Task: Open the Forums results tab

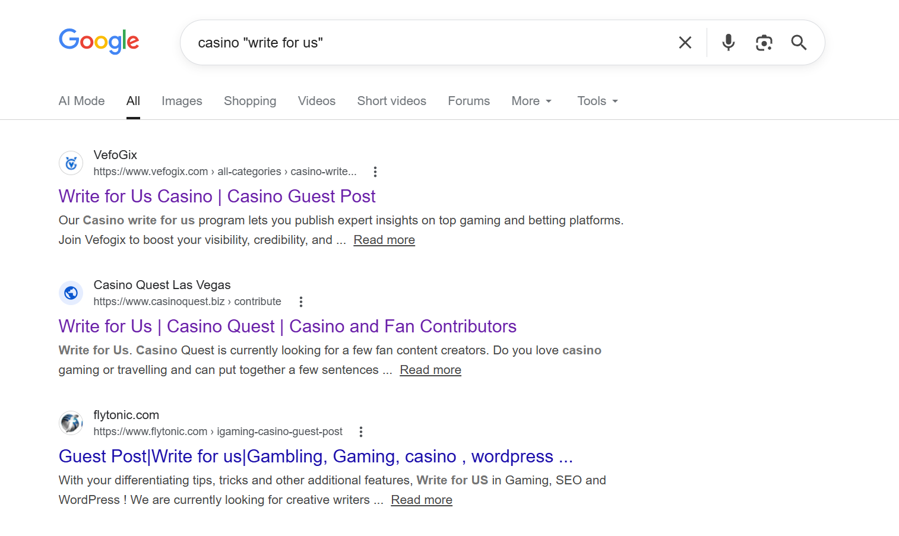Action: pyautogui.click(x=469, y=101)
